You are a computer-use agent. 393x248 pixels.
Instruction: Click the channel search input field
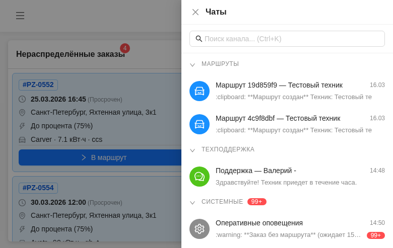[x=292, y=39]
